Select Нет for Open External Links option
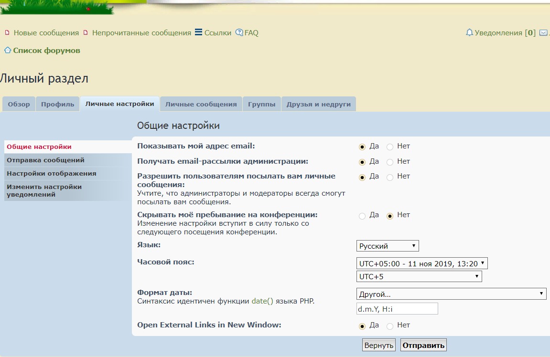The height and width of the screenshot is (357, 550). [x=390, y=326]
